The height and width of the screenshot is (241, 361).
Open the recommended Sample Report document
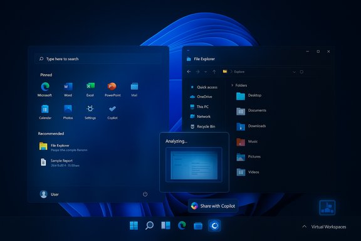pyautogui.click(x=59, y=163)
